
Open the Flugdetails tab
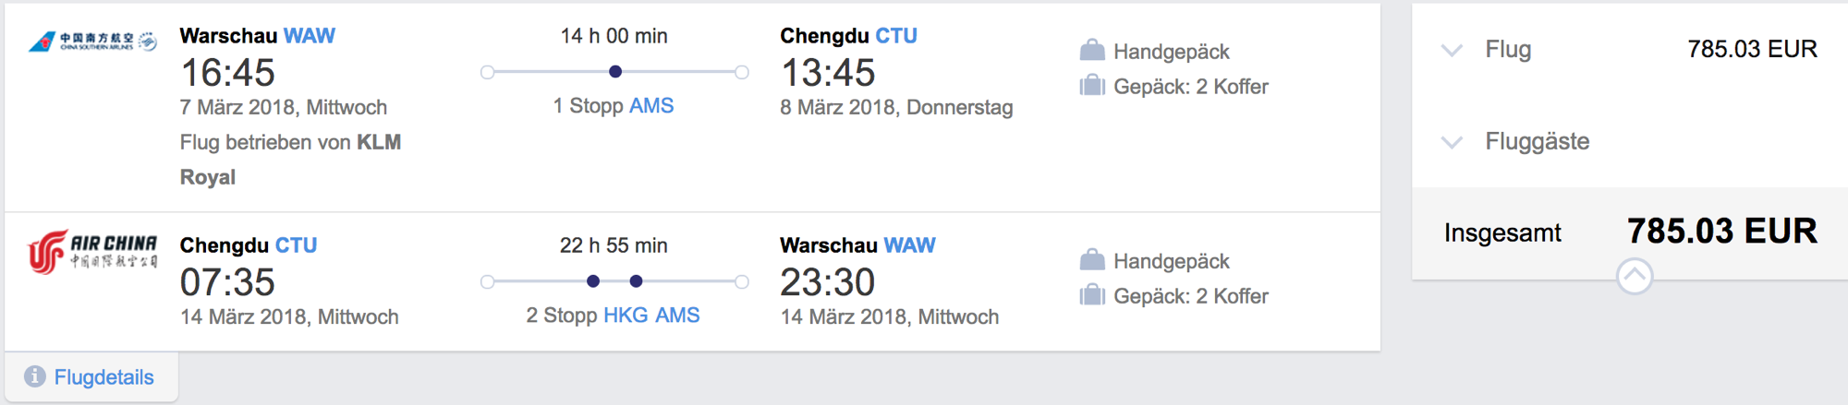91,376
